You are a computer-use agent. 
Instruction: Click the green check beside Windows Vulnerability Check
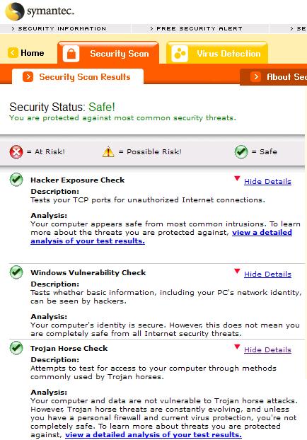coord(16,272)
